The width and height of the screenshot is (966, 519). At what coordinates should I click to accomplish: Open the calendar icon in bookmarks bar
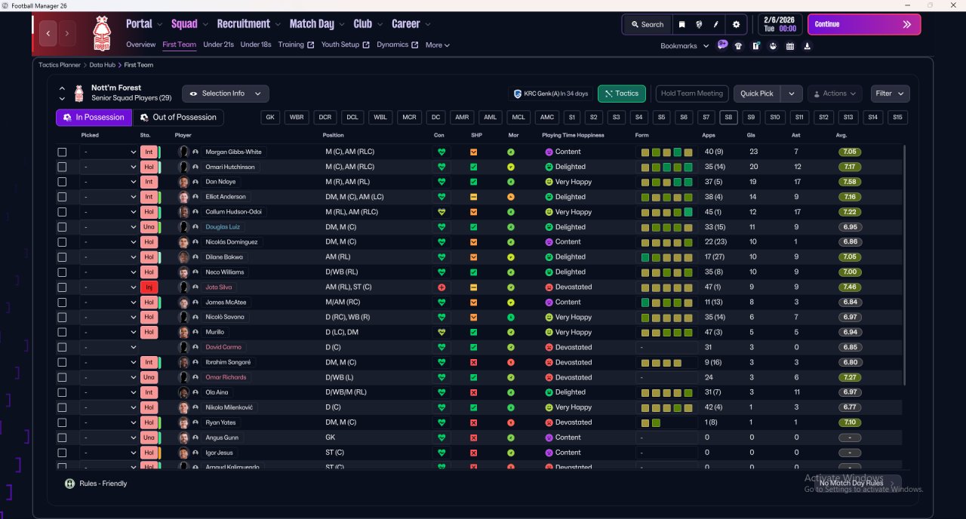coord(790,46)
